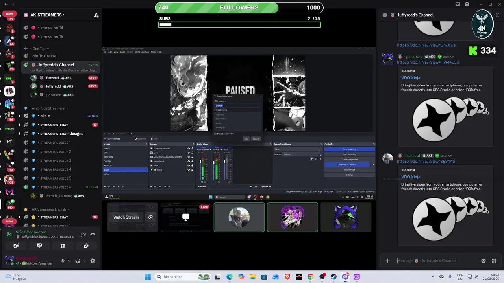504x283 pixels.
Task: Open Steam from taskbar
Action: [334, 277]
